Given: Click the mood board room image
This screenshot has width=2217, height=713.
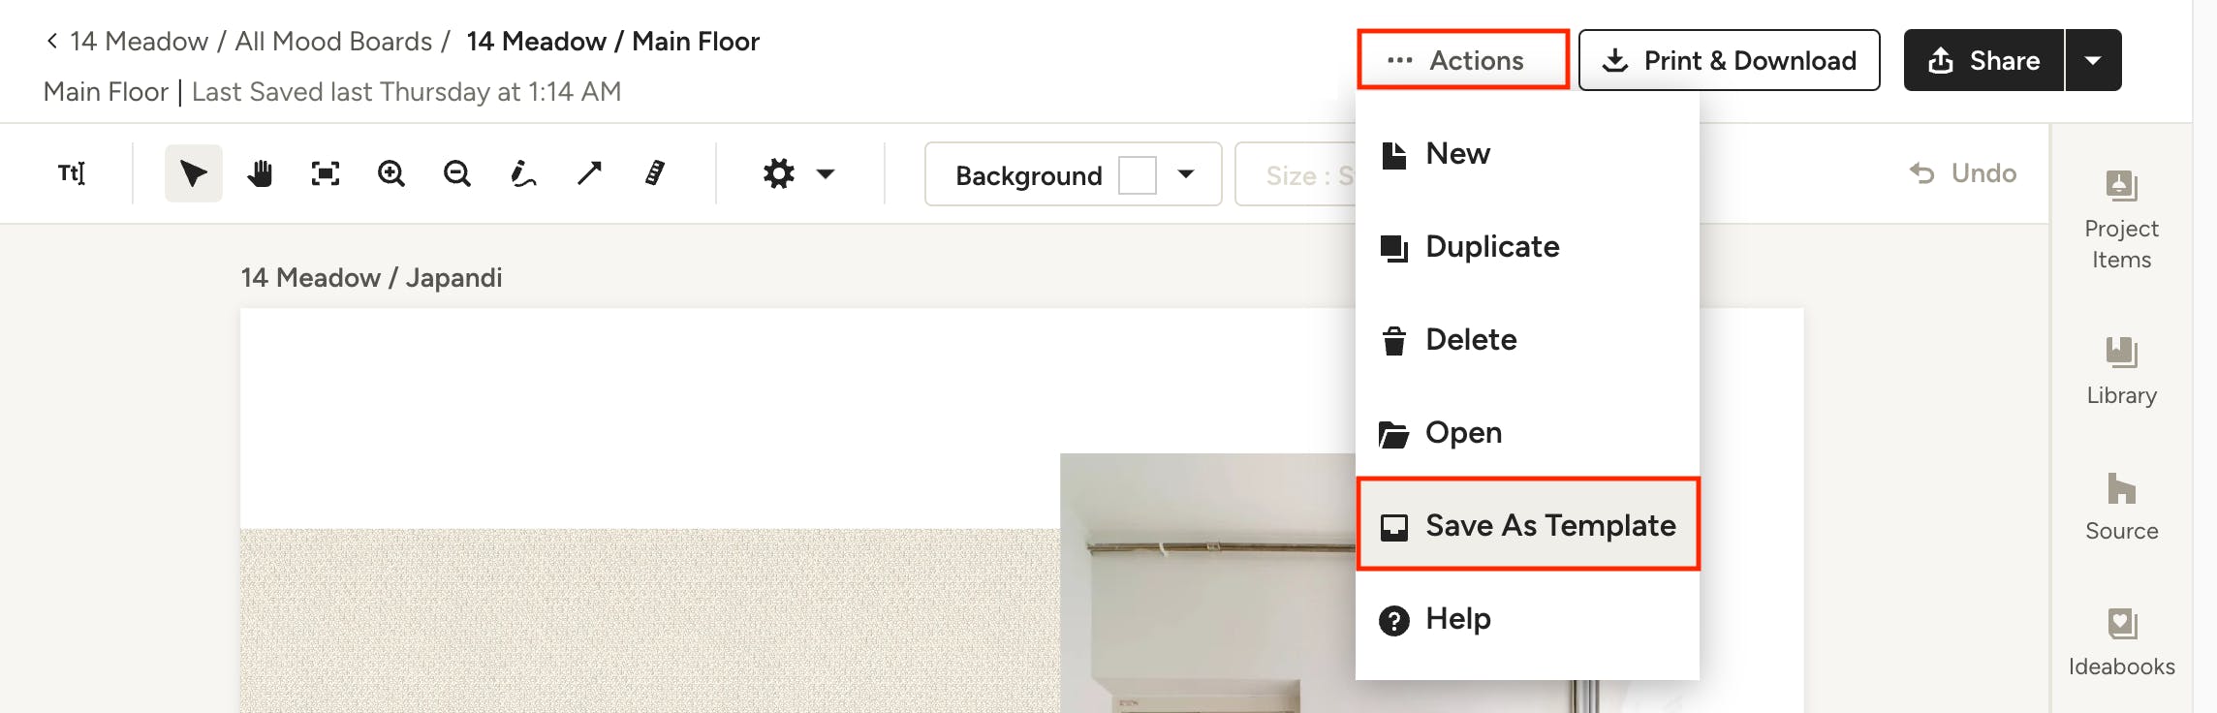Looking at the screenshot, I should 1206,581.
